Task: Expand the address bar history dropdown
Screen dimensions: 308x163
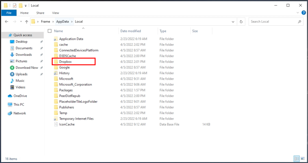Action: point(233,22)
